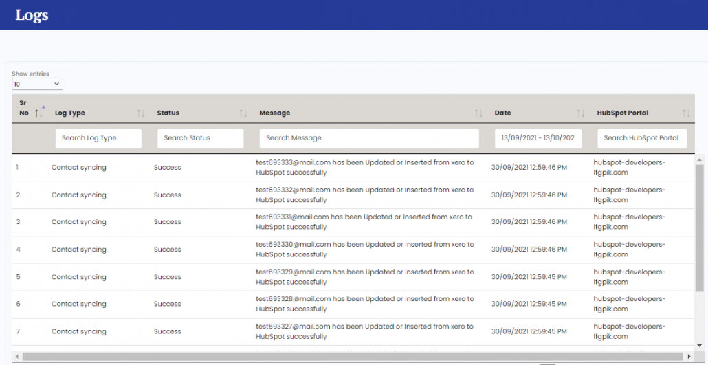Click the Message column header label
Image resolution: width=708 pixels, height=365 pixels.
pos(274,113)
